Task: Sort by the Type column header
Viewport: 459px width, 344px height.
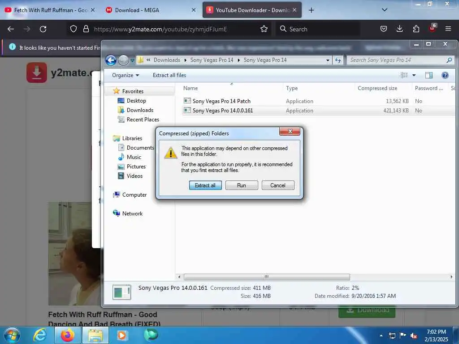Action: click(x=292, y=88)
